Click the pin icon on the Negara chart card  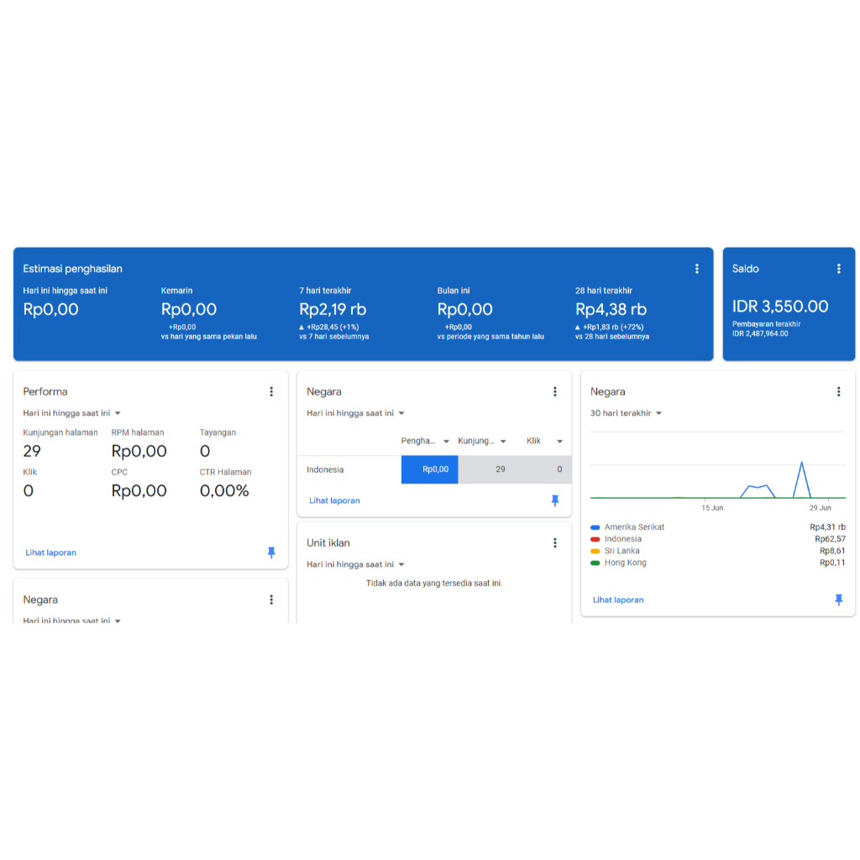pyautogui.click(x=837, y=600)
